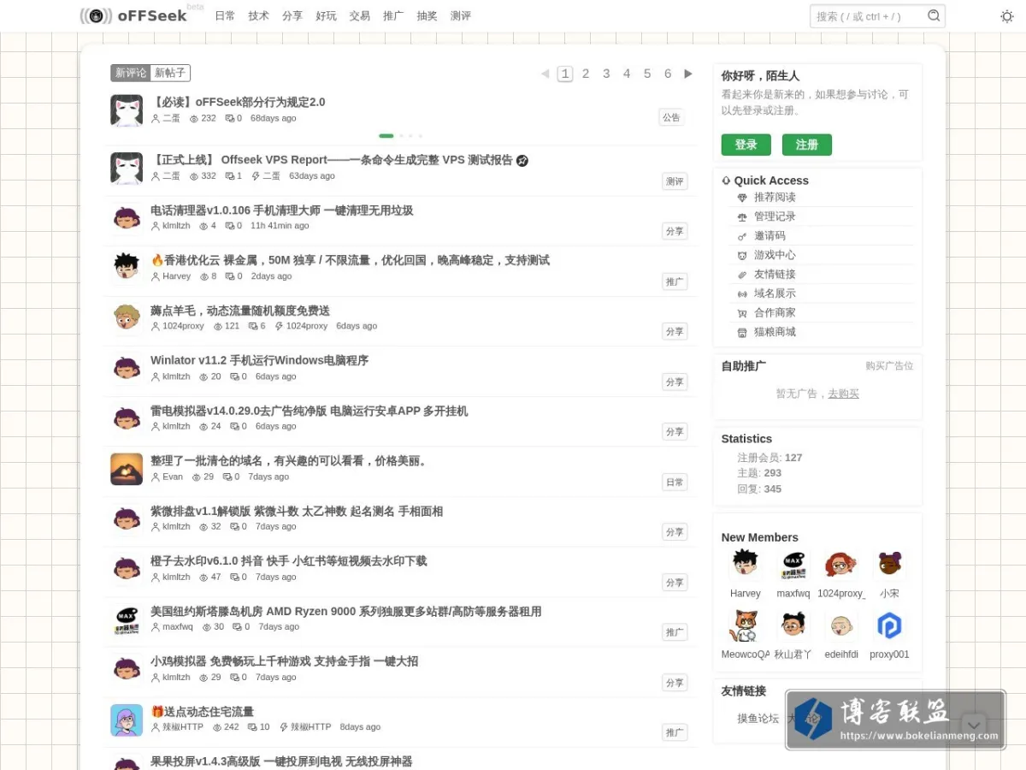Viewport: 1026px width, 770px height.
Task: Open the 好玩 nav menu
Action: 326,15
